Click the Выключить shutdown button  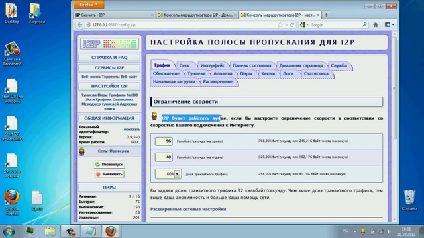109,174
